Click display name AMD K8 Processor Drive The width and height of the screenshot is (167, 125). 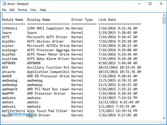click(x=48, y=76)
